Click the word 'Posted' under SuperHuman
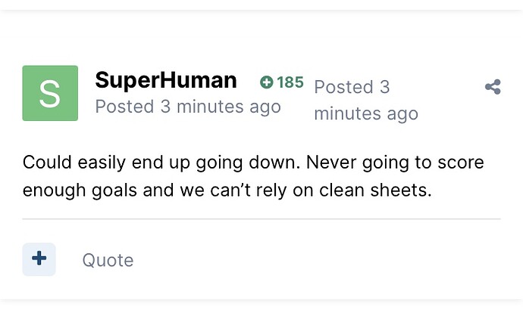523x313 pixels. tap(124, 107)
